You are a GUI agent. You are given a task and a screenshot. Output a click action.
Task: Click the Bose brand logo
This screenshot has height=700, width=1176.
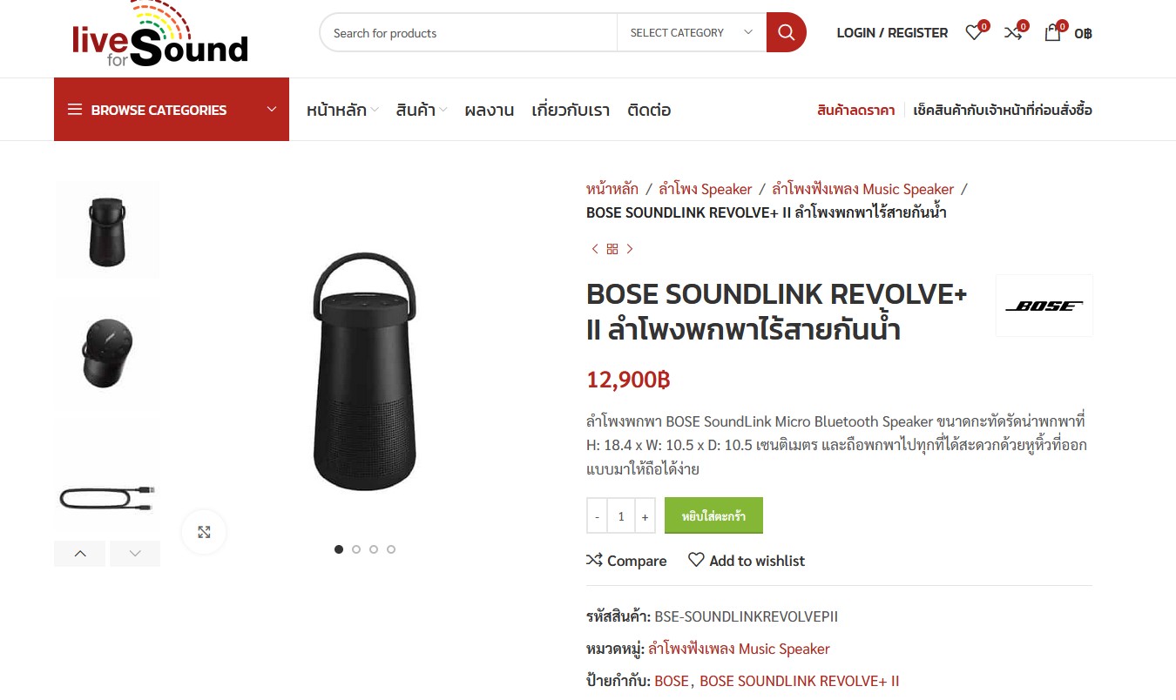1044,306
